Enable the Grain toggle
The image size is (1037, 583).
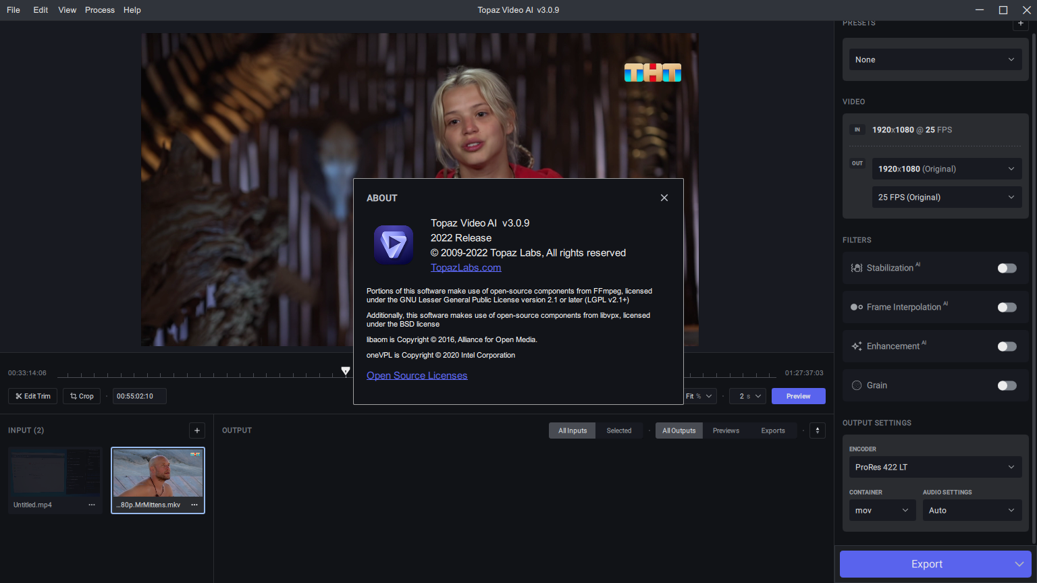[1007, 385]
